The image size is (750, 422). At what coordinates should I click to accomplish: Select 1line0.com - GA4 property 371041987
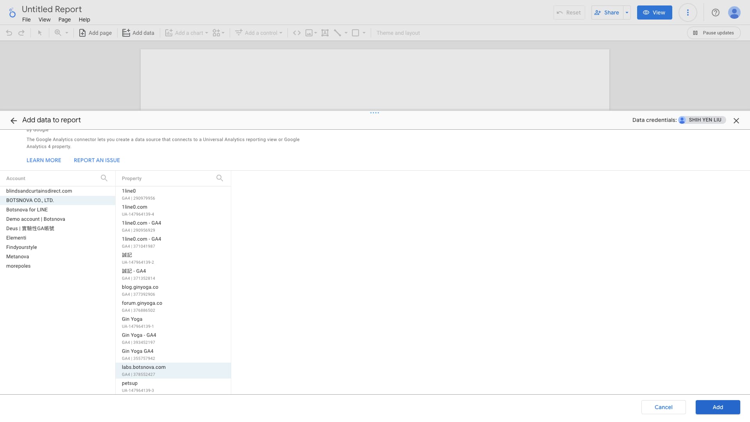point(173,242)
